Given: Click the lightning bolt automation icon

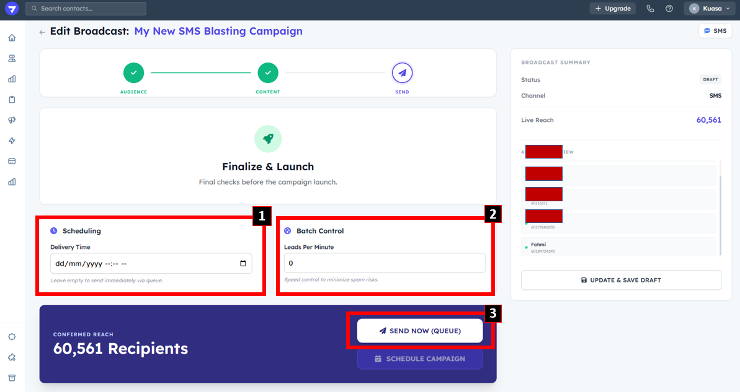Looking at the screenshot, I should (12, 141).
